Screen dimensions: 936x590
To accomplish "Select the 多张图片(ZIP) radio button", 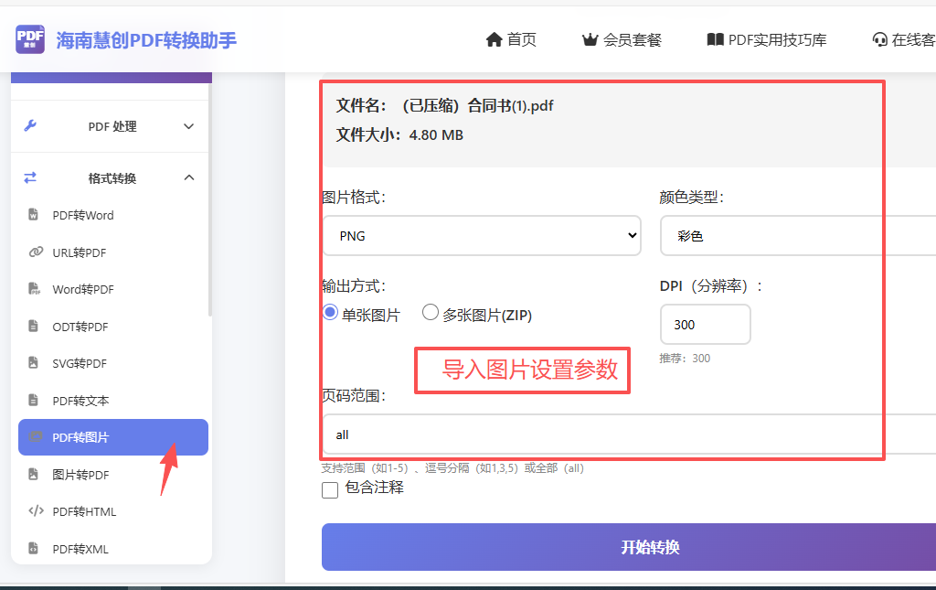I will (x=430, y=312).
